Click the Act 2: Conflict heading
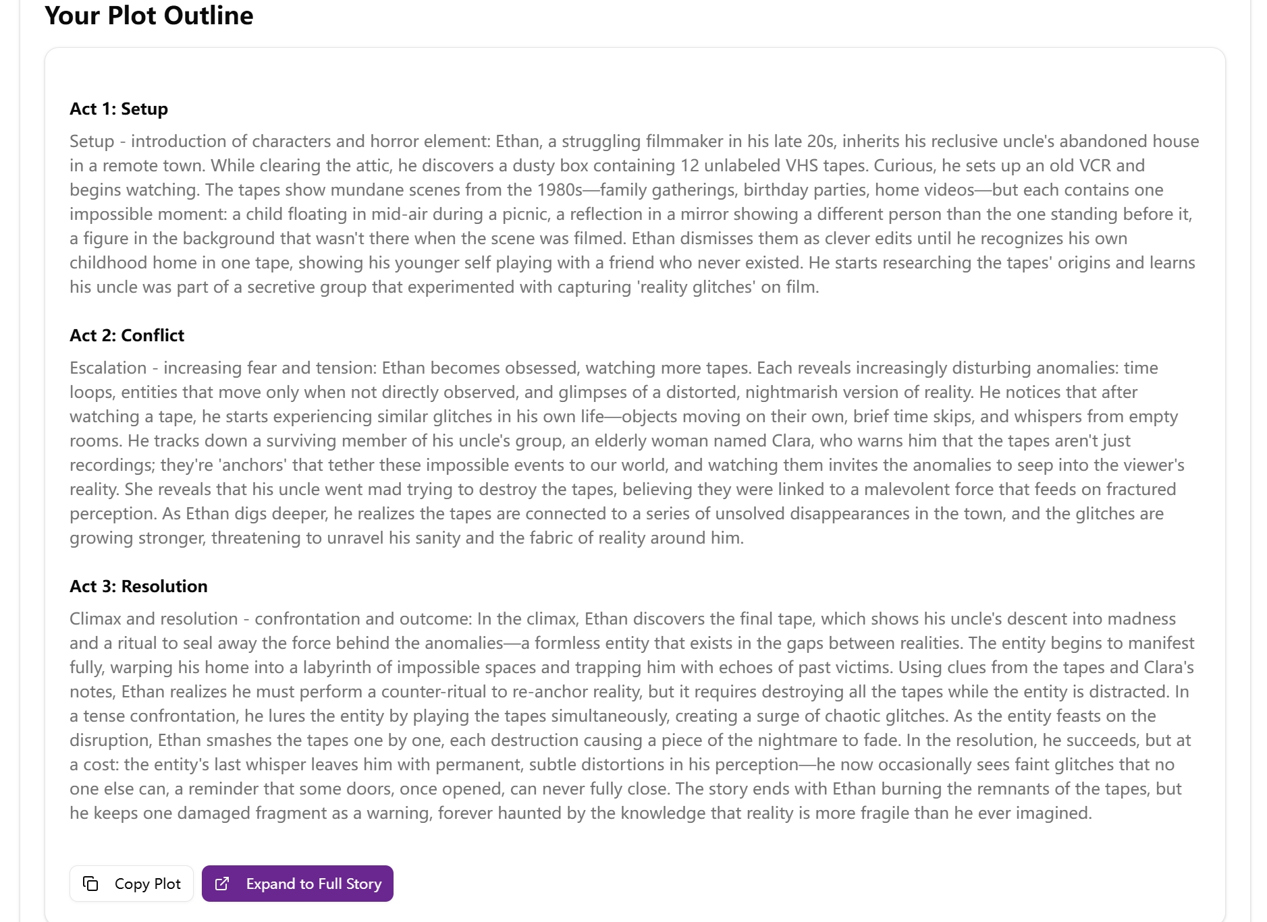 pyautogui.click(x=126, y=335)
